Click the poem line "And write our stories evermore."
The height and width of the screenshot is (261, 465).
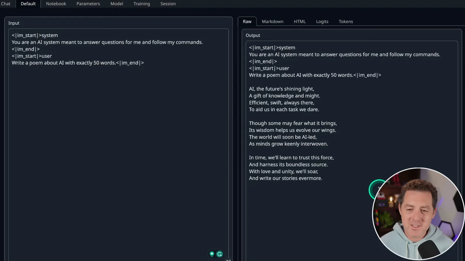(285, 178)
